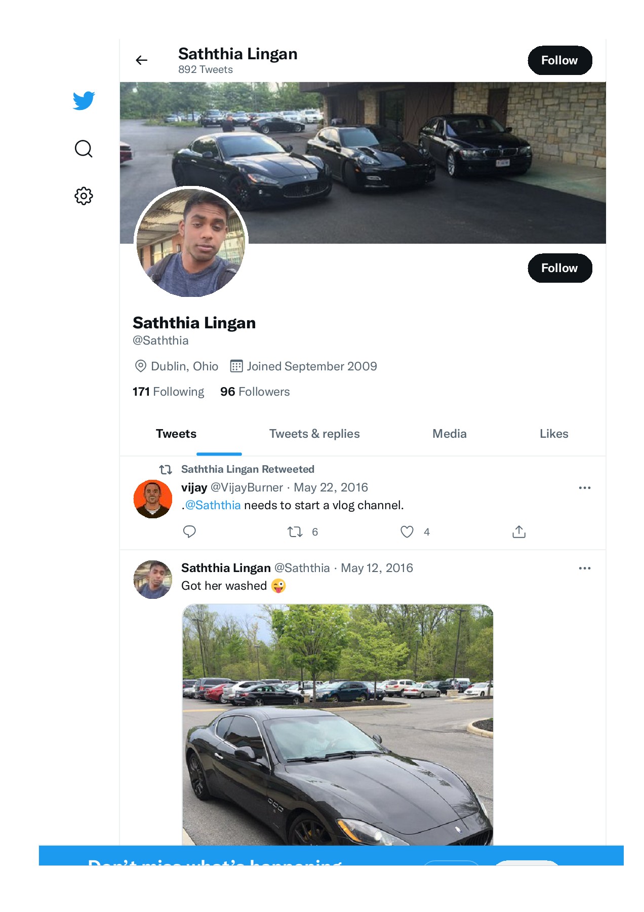The image size is (644, 912).
Task: Switch to the Tweets tab
Action: point(176,434)
